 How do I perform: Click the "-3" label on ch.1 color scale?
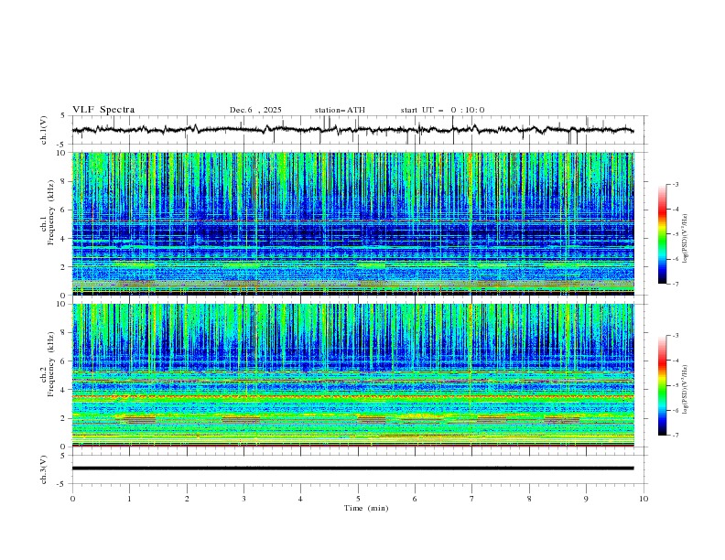click(x=675, y=184)
